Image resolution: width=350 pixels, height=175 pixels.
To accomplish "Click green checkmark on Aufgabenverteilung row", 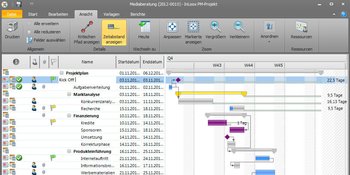I will (19, 87).
